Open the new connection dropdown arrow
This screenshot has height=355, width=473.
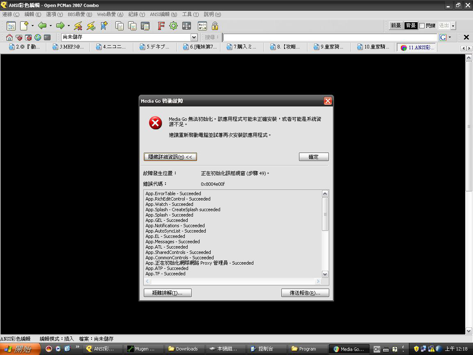32,26
